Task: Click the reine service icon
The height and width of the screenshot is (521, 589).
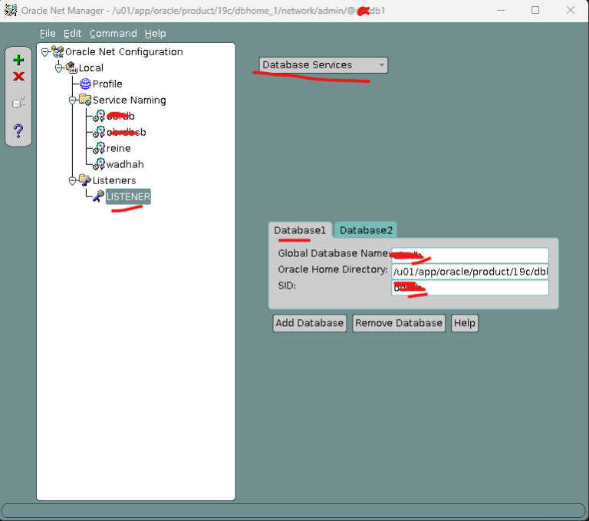Action: pos(99,148)
